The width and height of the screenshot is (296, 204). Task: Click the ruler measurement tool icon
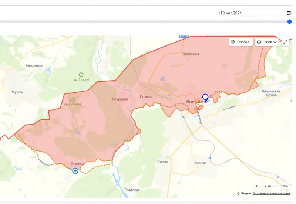coord(285,186)
